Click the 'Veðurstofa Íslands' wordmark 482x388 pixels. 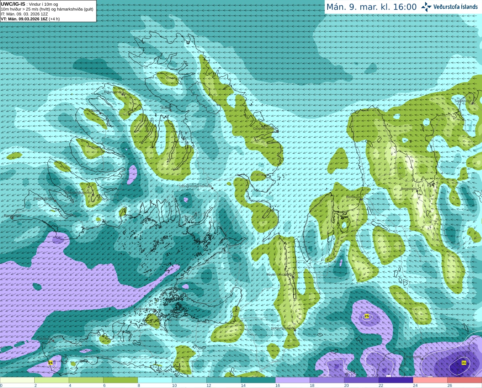(456, 7)
